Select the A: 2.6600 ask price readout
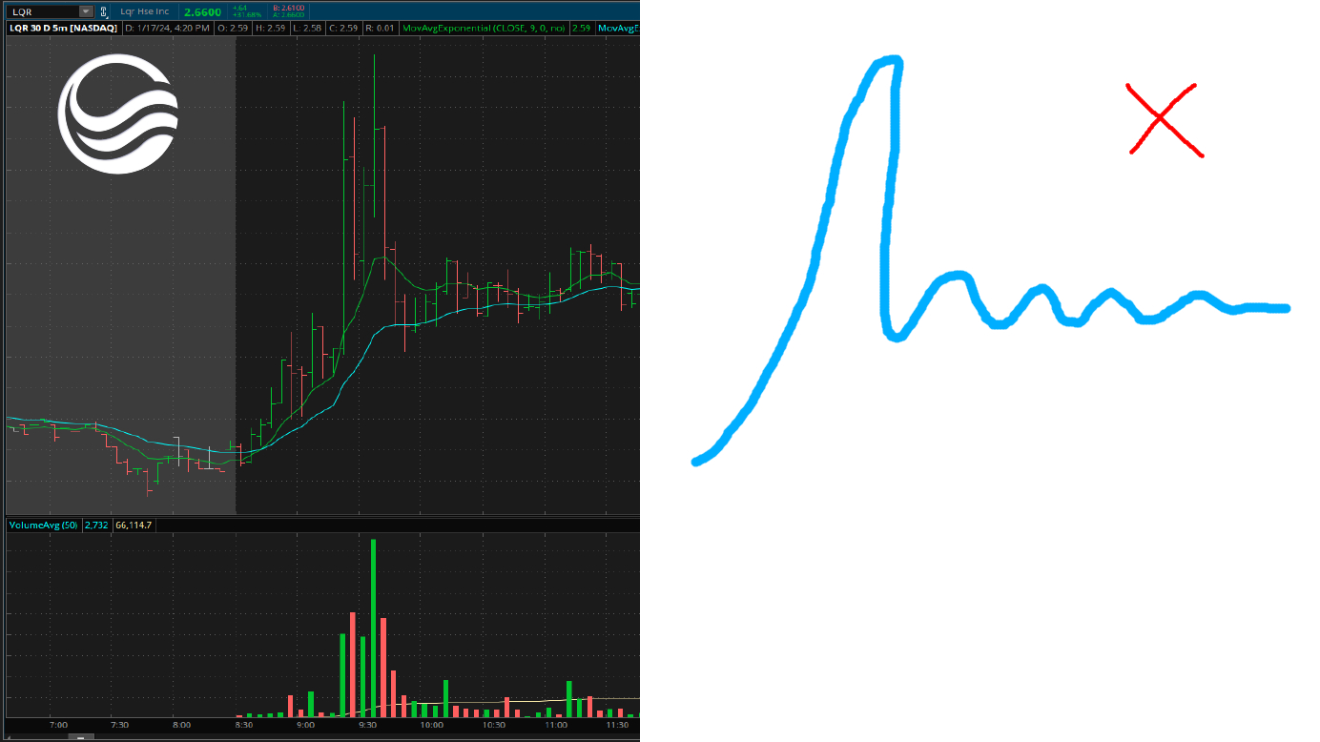This screenshot has width=1320, height=742. click(x=289, y=14)
